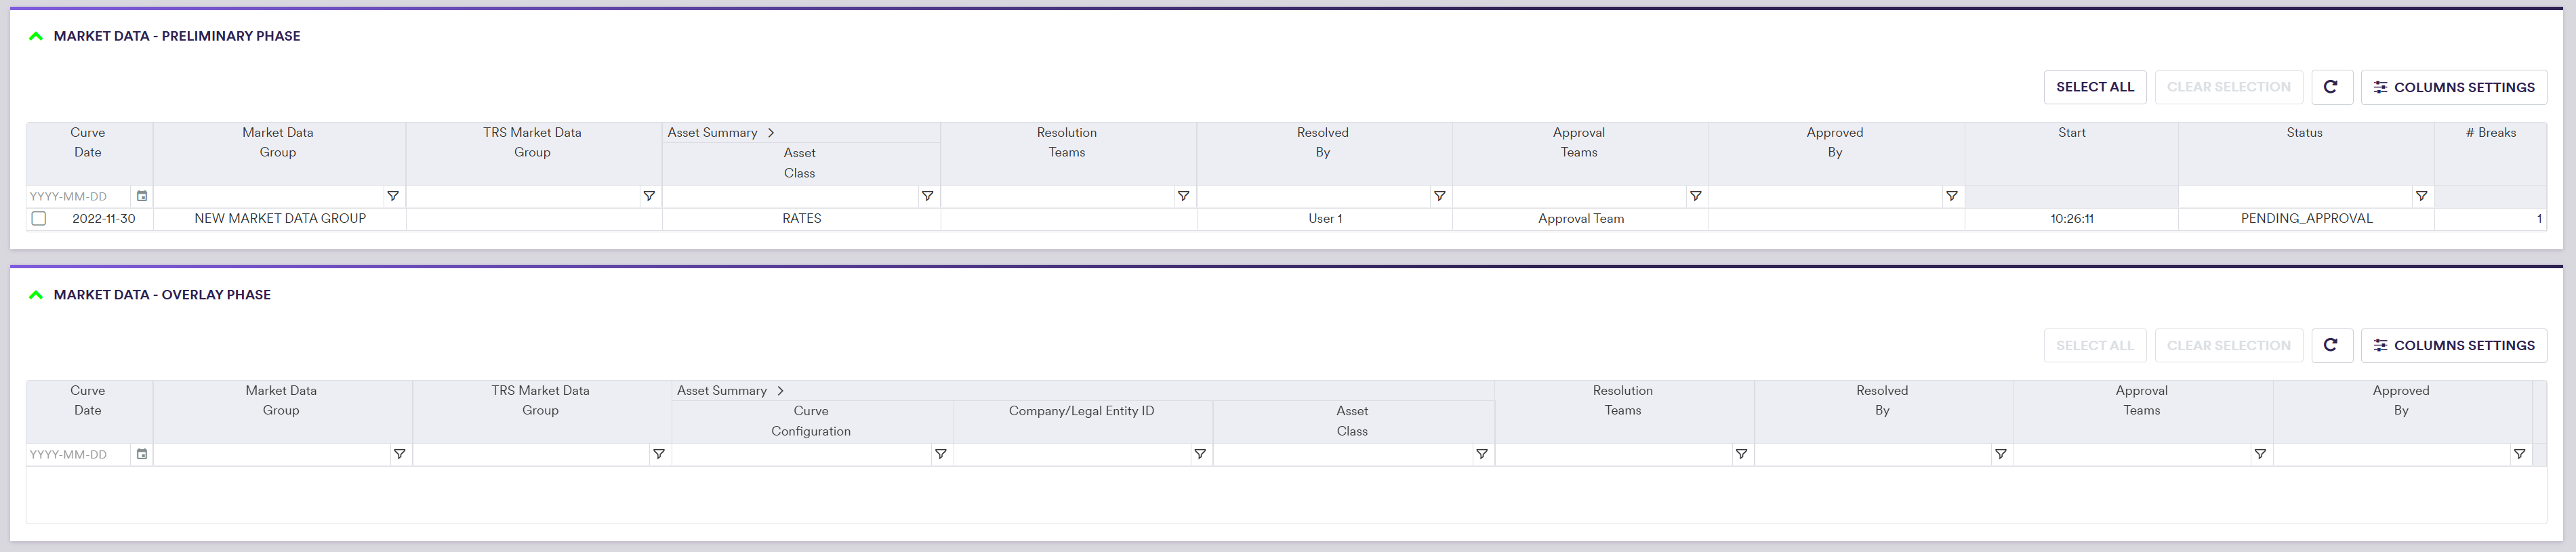Open Columns Settings for Overlay Phase
The width and height of the screenshot is (2576, 552).
2453,345
